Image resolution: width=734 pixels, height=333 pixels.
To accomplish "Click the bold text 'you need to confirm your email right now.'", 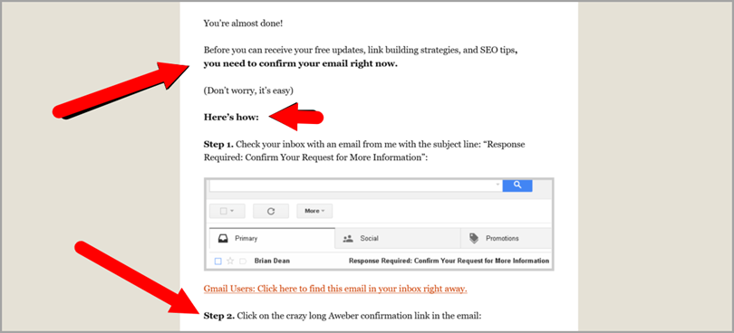I will (x=301, y=64).
